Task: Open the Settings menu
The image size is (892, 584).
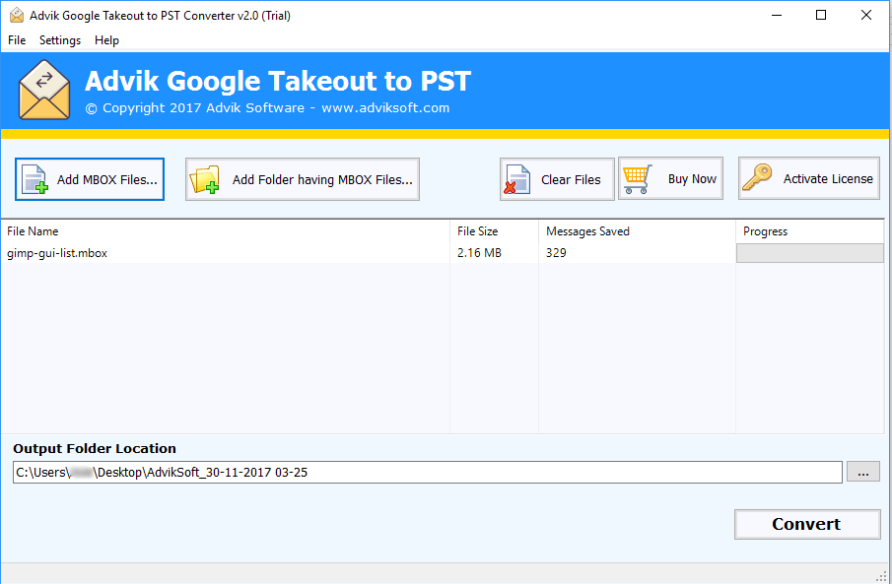Action: pyautogui.click(x=60, y=40)
